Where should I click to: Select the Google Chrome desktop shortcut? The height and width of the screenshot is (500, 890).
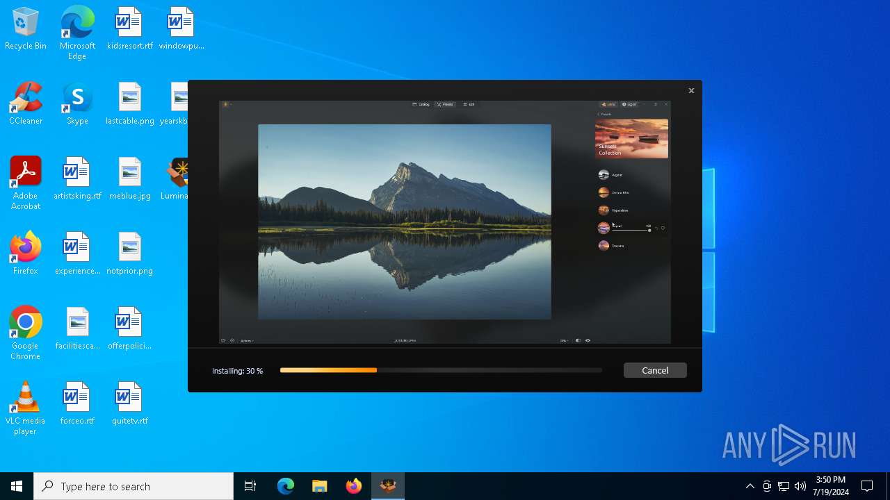[x=26, y=333]
